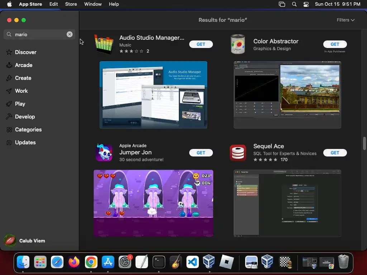The height and width of the screenshot is (275, 367).
Task: Launch Visual Studio Code from the Dock
Action: click(x=192, y=262)
